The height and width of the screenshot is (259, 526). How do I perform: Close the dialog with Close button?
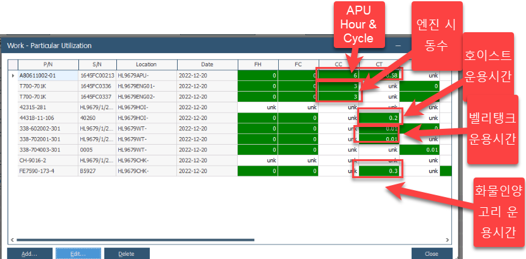[432, 253]
